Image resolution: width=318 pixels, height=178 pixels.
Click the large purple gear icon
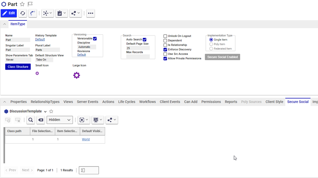[76, 75]
